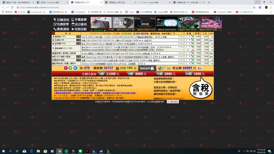This screenshot has height=154, width=274.
Task: Open the 成功案例 success cases link
Action: coord(79,24)
